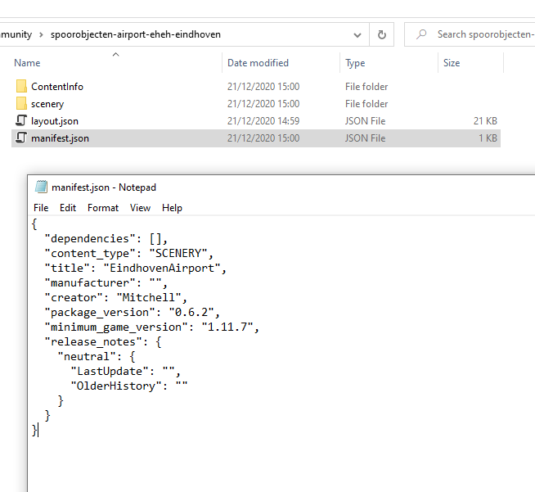Screen dimensions: 535x492
Task: Click the "release_notes" key in Notepad
Action: click(93, 341)
